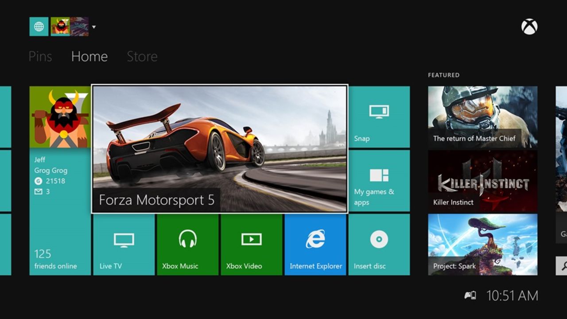The width and height of the screenshot is (567, 319).
Task: Switch to the Store tab
Action: tap(142, 56)
